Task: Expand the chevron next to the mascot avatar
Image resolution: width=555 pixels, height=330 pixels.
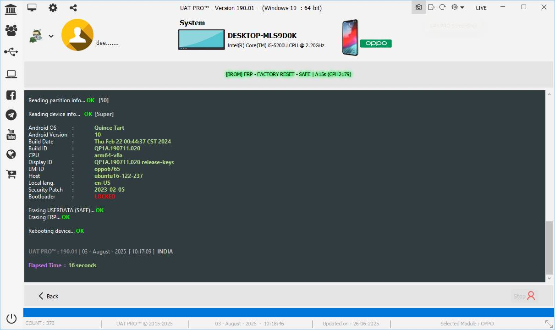Action: (51, 36)
